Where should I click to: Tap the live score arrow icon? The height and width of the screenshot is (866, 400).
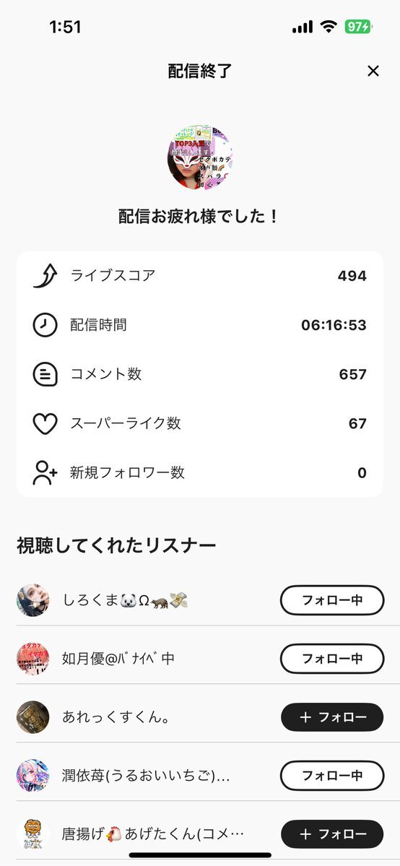(x=45, y=276)
